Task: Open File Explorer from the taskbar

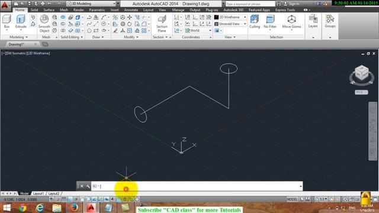Action: tap(57, 208)
